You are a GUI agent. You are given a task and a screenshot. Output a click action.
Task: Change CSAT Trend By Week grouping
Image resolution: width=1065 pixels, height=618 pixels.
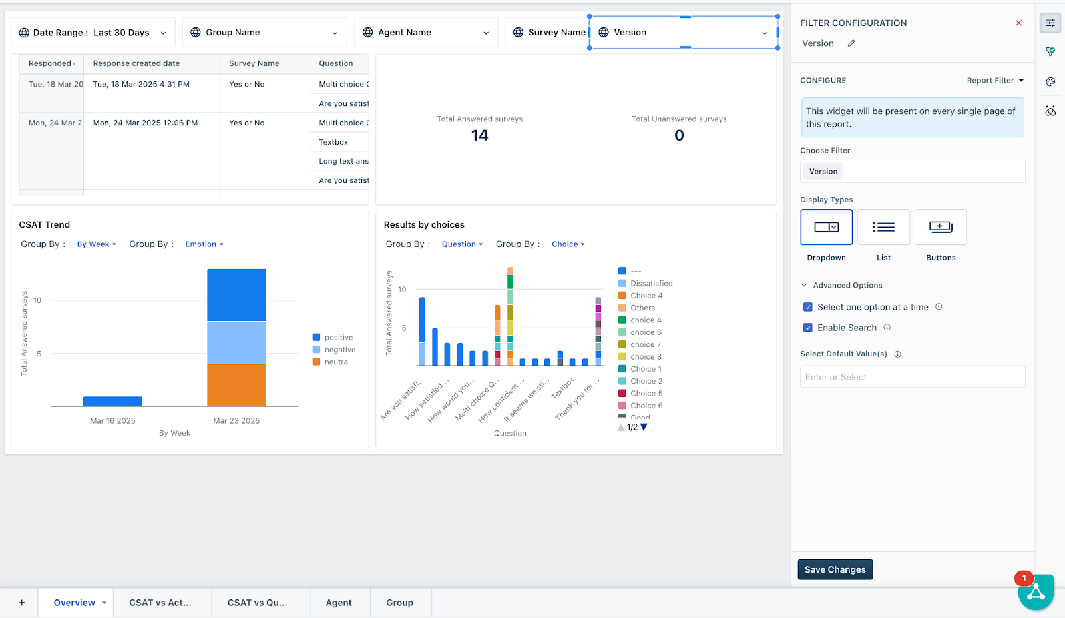pos(97,244)
